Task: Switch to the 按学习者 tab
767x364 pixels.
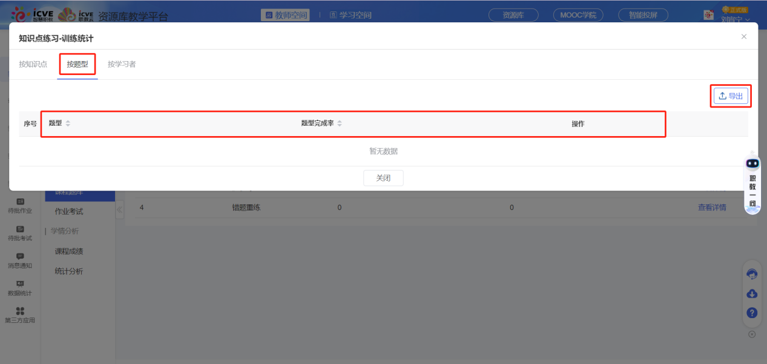Action: point(122,64)
